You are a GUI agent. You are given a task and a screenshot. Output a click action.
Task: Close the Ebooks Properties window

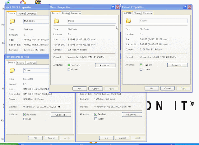[189, 7]
